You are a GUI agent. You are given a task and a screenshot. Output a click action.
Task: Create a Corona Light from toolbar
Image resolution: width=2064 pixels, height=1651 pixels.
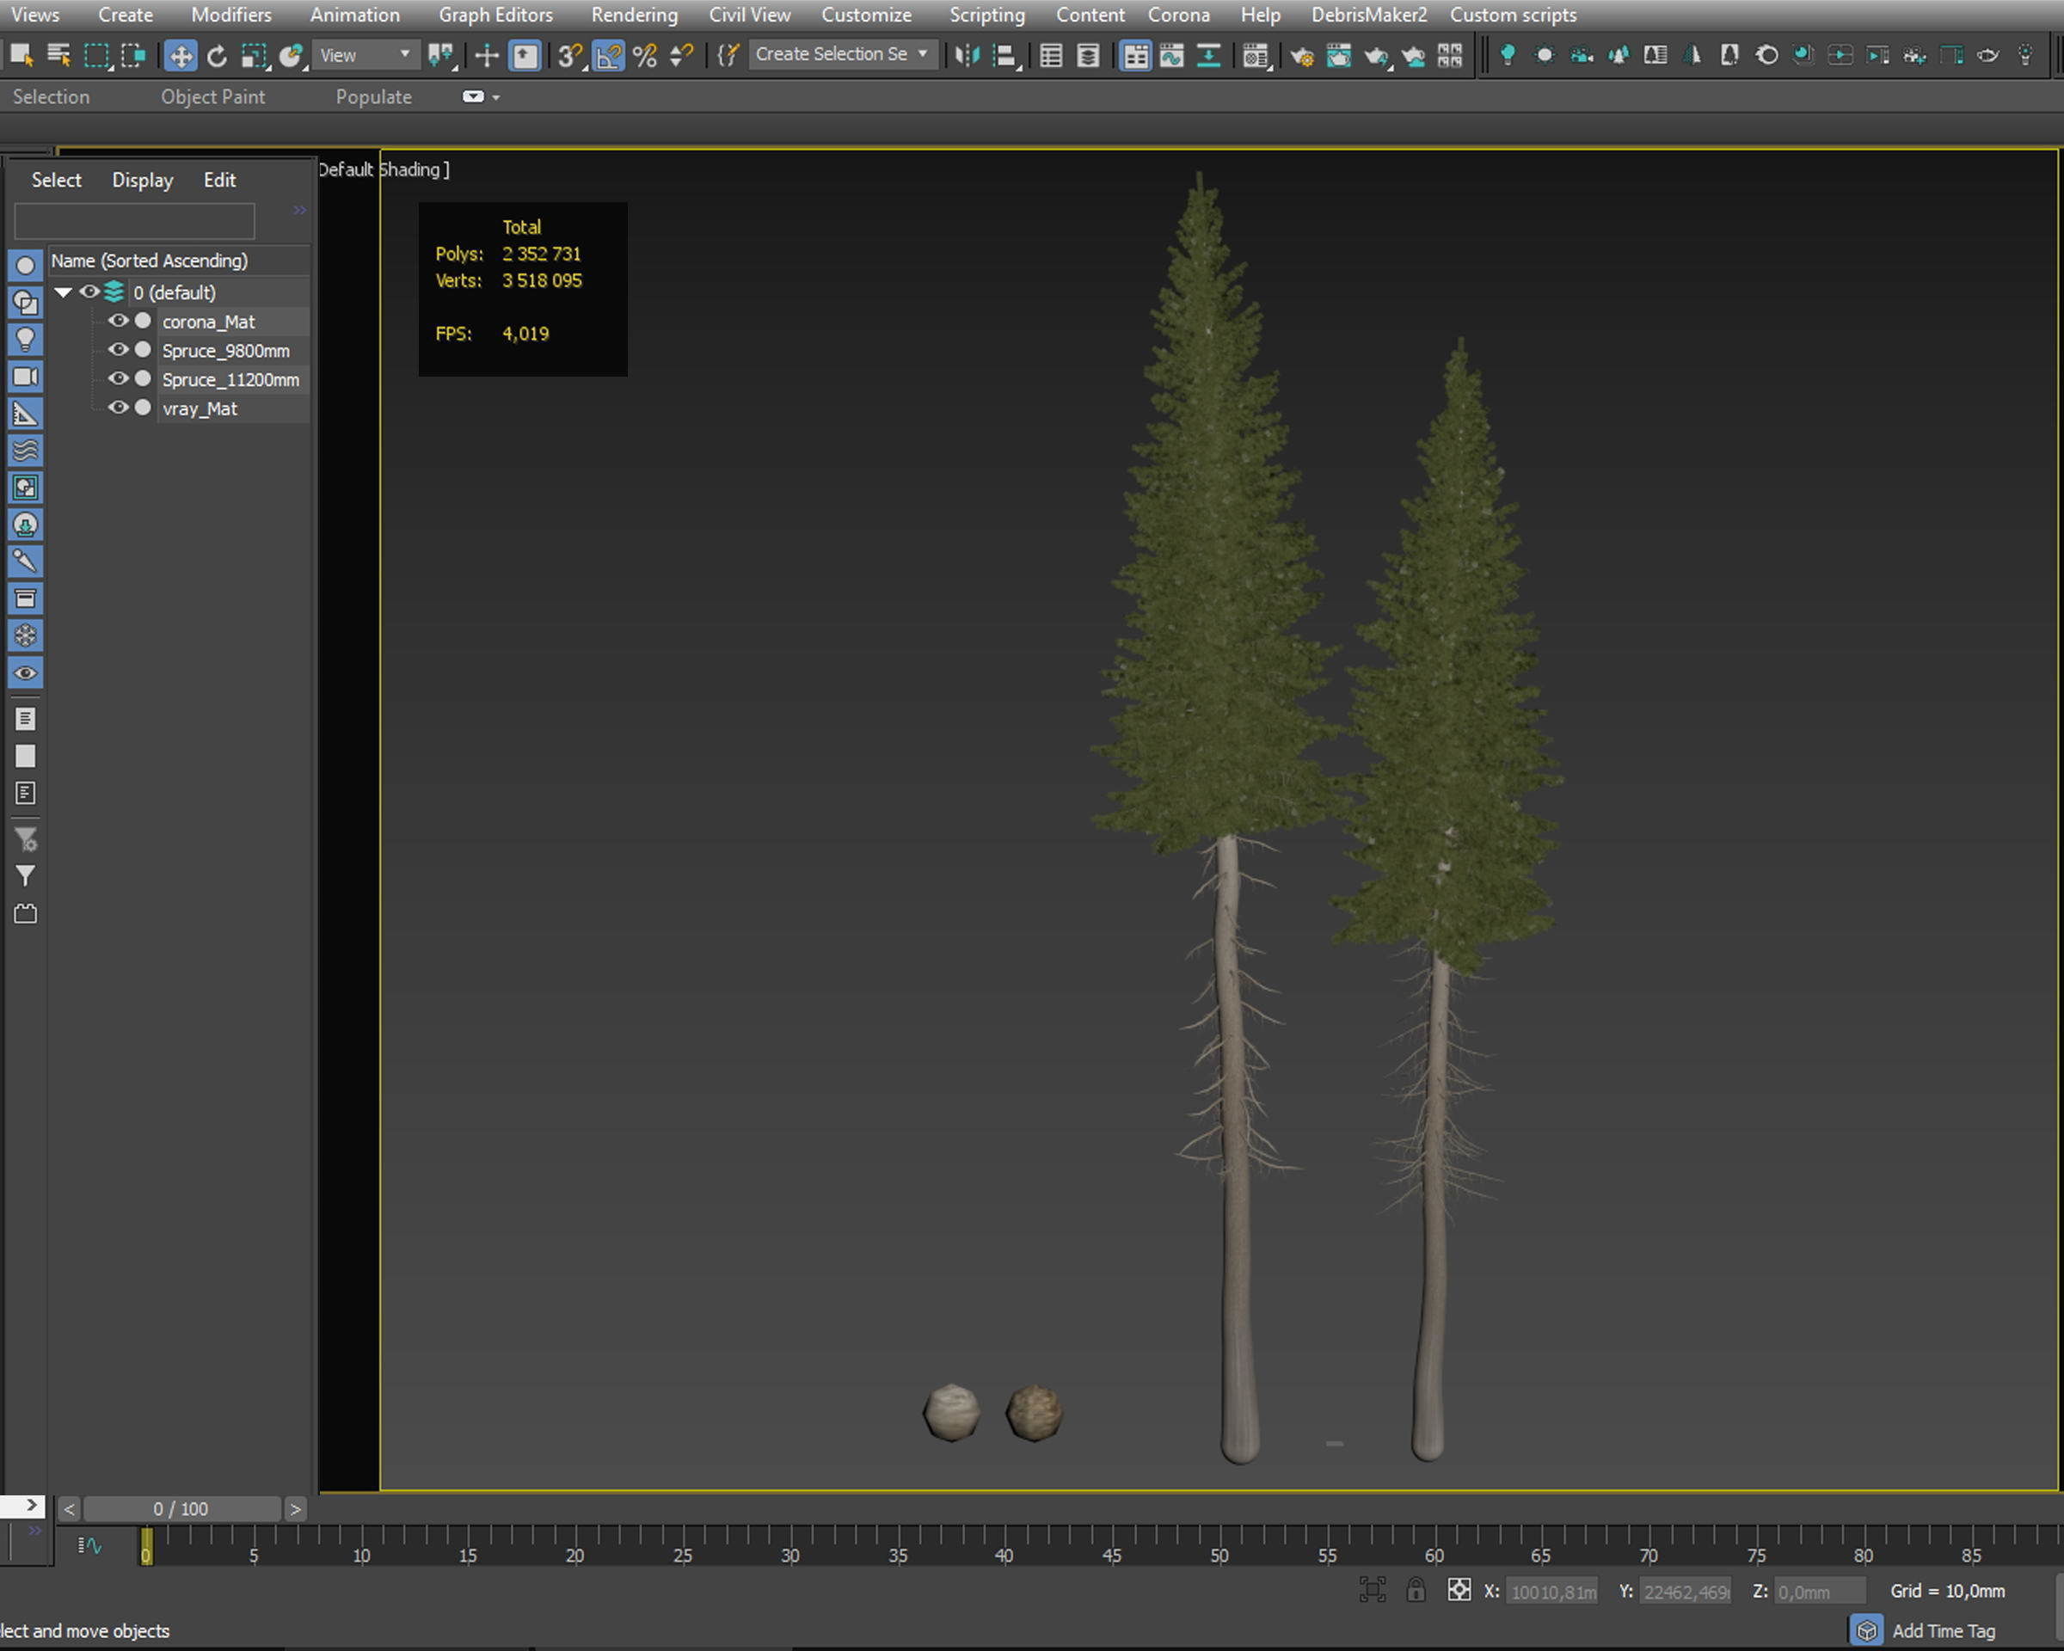(1508, 56)
